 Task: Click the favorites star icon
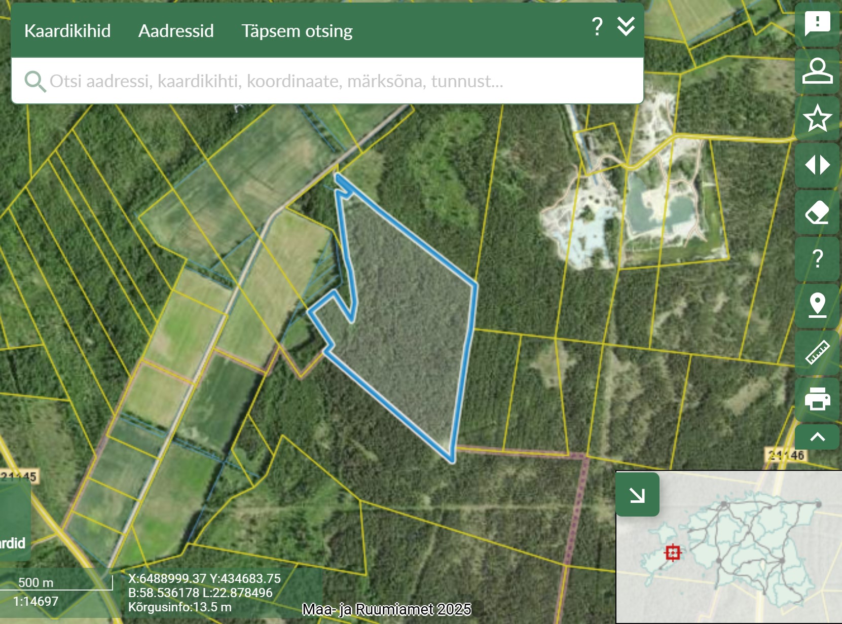(817, 118)
